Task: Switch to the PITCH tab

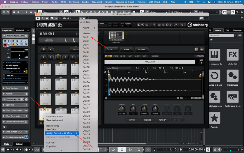Action: [x=116, y=56]
